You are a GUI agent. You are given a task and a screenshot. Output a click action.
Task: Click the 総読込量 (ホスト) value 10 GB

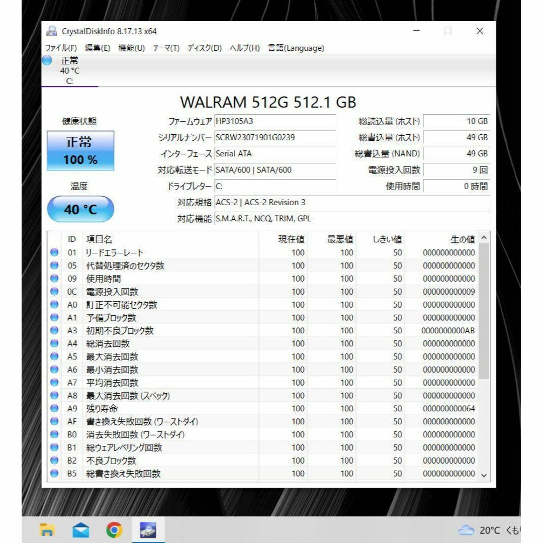[457, 121]
